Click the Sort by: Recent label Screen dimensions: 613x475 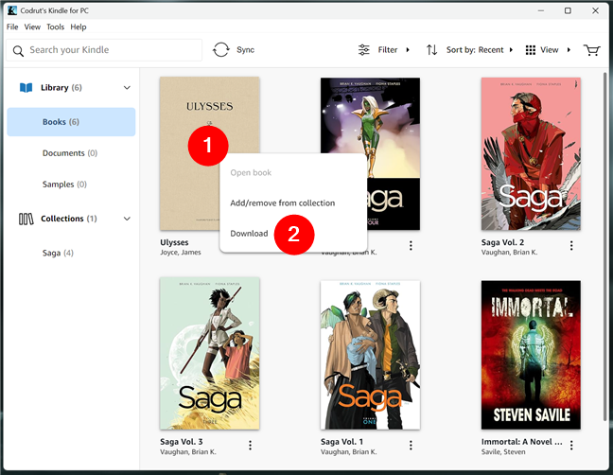[x=475, y=50]
